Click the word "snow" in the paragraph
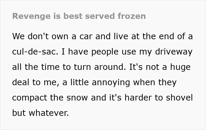This screenshot has height=130, width=206. [x=77, y=98]
